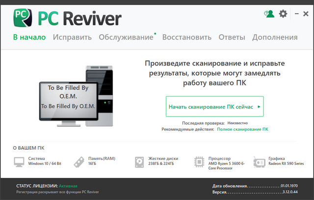Open the user account support icon
This screenshot has width=314, height=200.
[269, 14]
